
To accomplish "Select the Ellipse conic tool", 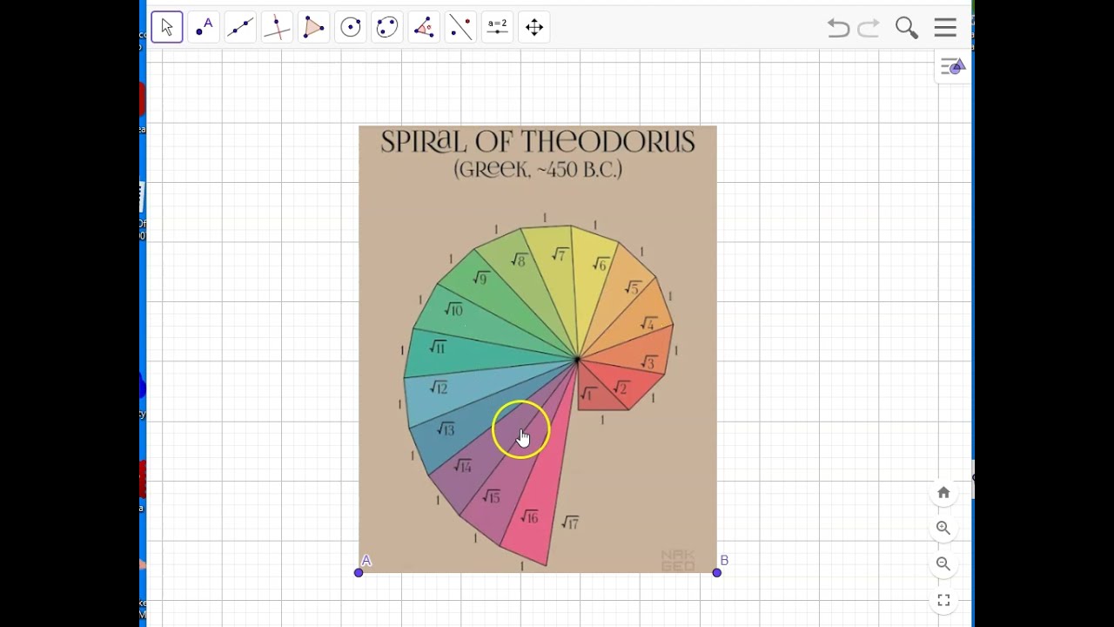I will tap(387, 27).
